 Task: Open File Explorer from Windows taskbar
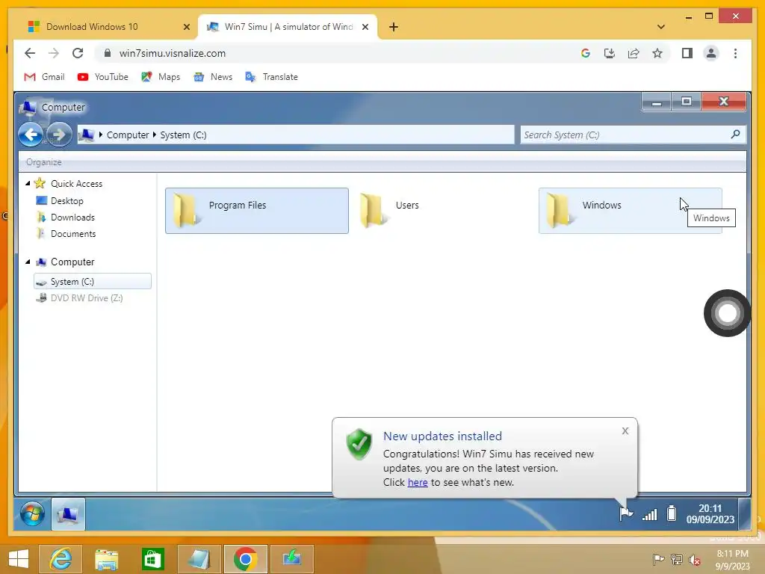point(106,559)
